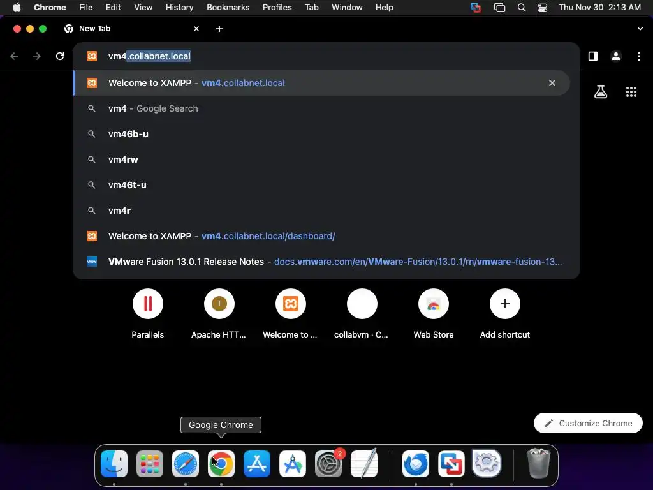Open System Settings with badge in the Dock
Image resolution: width=653 pixels, height=490 pixels.
click(x=328, y=463)
